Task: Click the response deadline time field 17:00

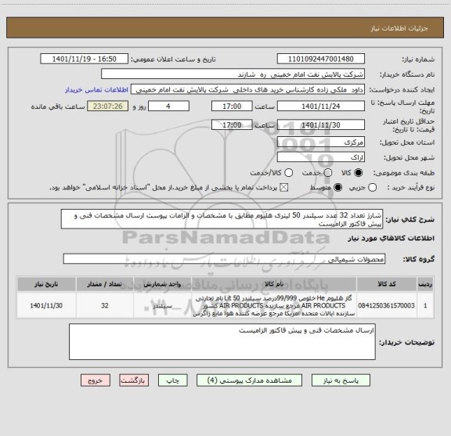Action: coord(232,106)
